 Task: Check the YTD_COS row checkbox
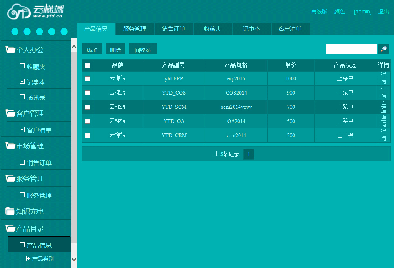tap(87, 93)
